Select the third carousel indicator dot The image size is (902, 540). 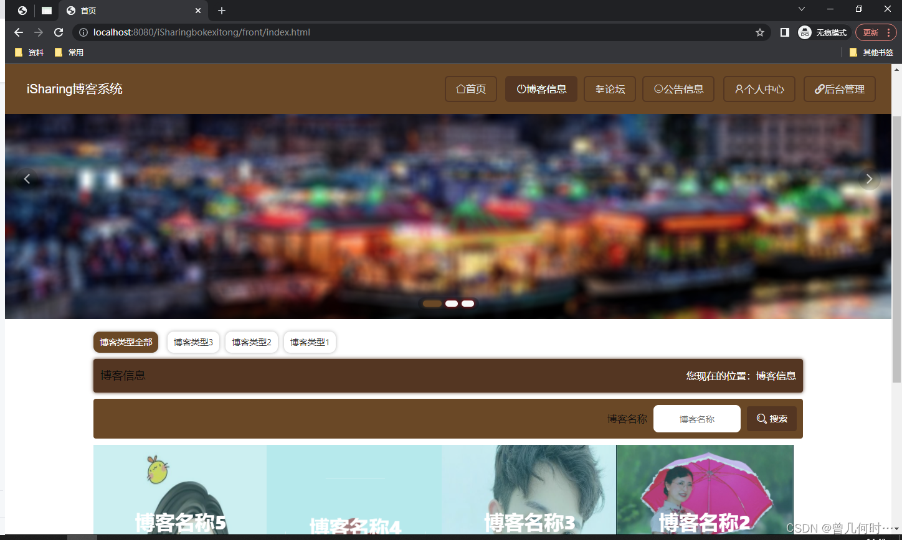pos(468,303)
